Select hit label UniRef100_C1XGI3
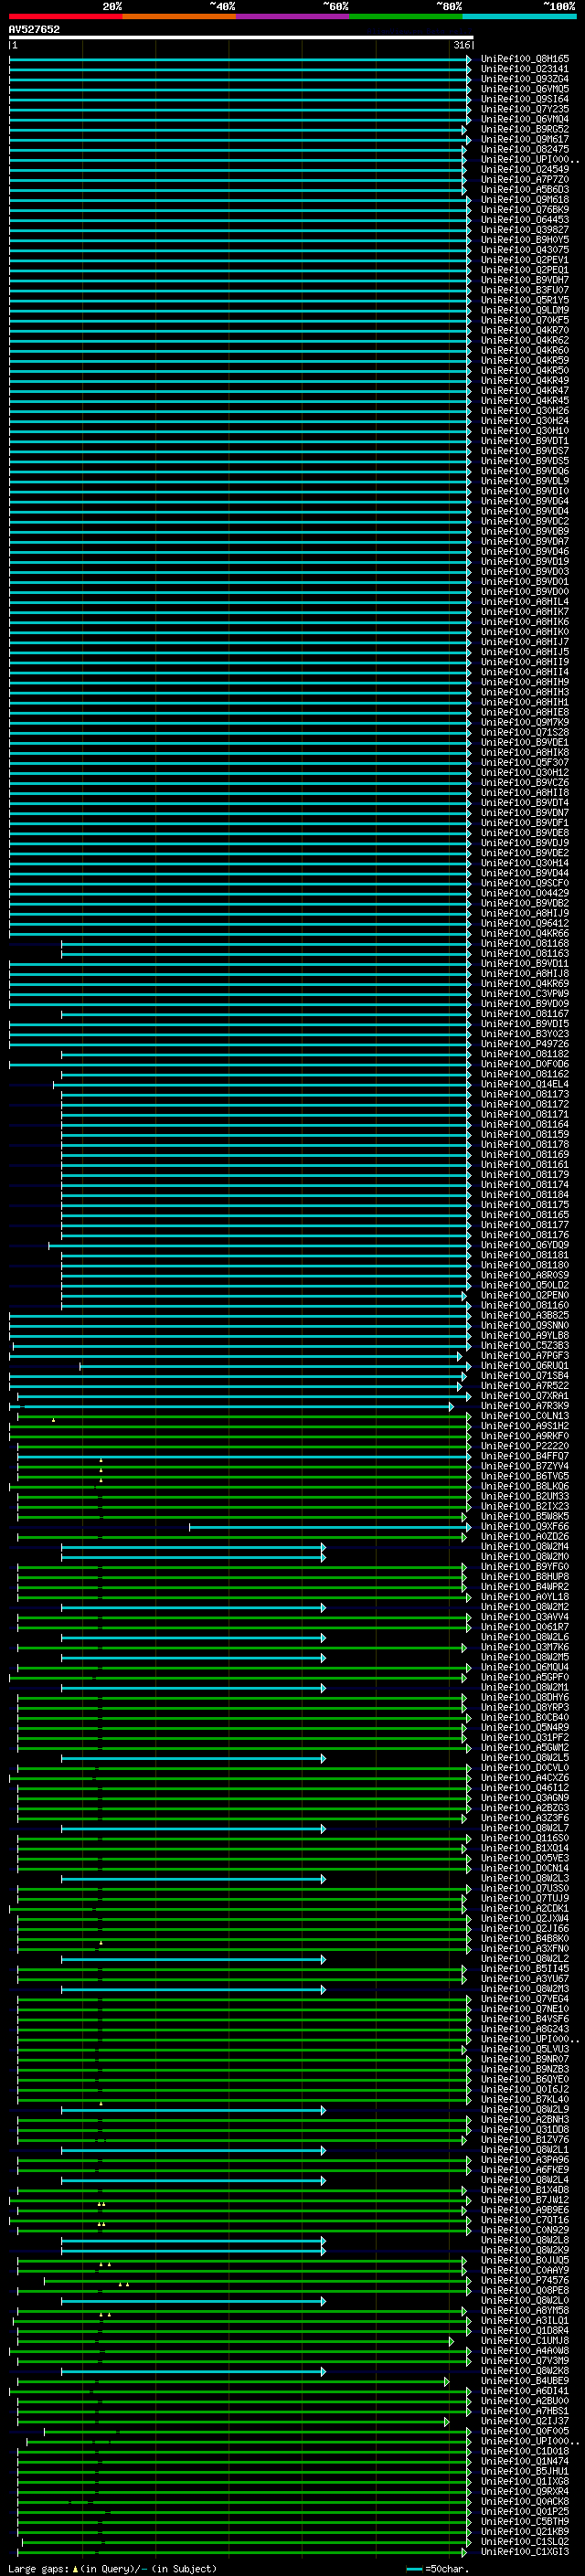The height and width of the screenshot is (2576, 585). [525, 2551]
